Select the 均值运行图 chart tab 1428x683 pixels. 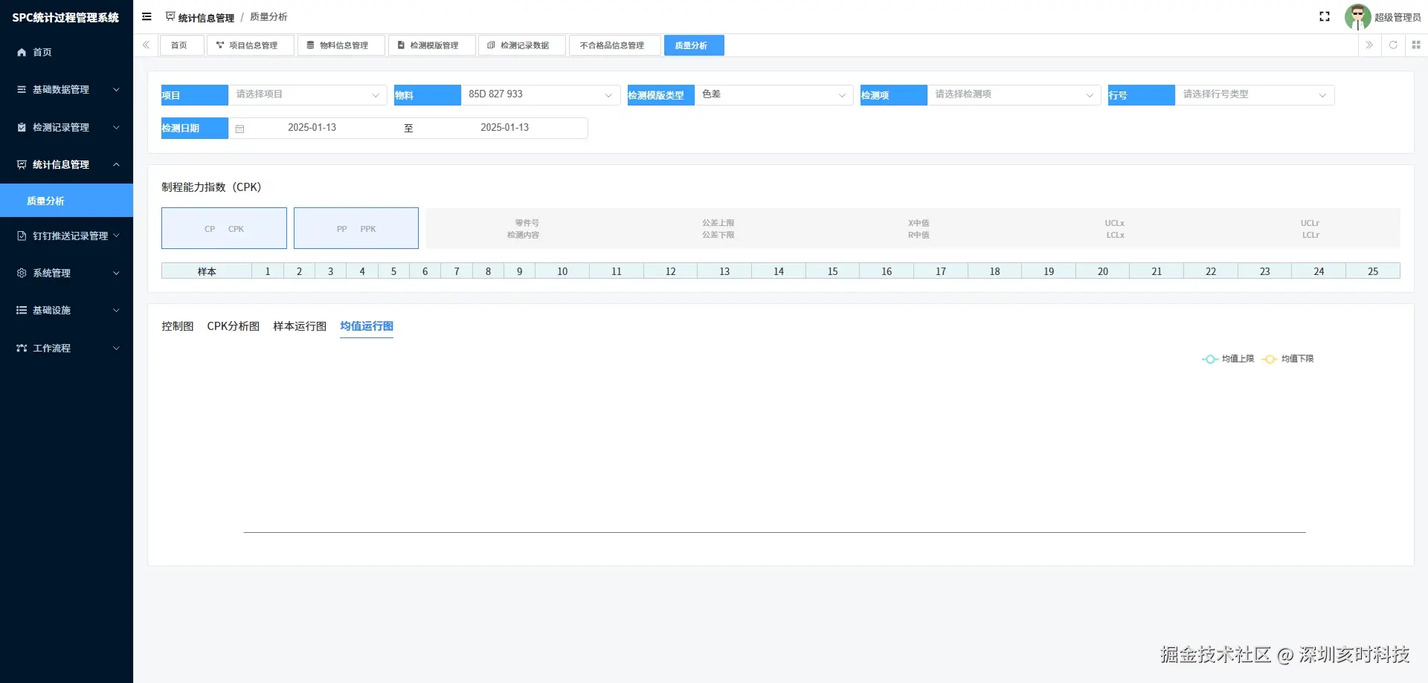click(367, 326)
